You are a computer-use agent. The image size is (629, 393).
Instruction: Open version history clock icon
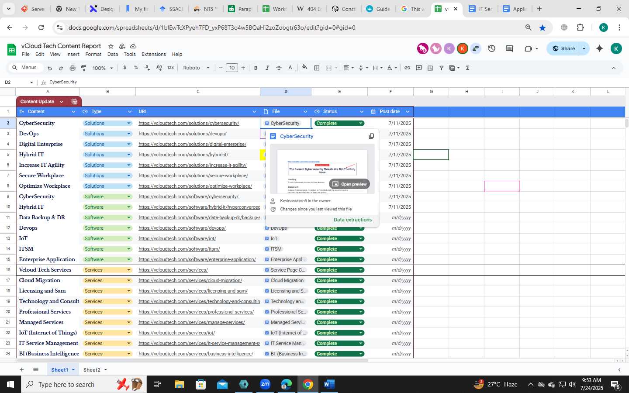pyautogui.click(x=492, y=48)
